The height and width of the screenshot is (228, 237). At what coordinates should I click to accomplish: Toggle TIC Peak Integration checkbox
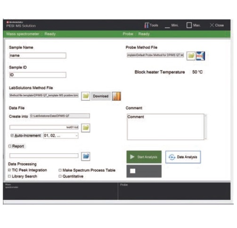(9, 170)
